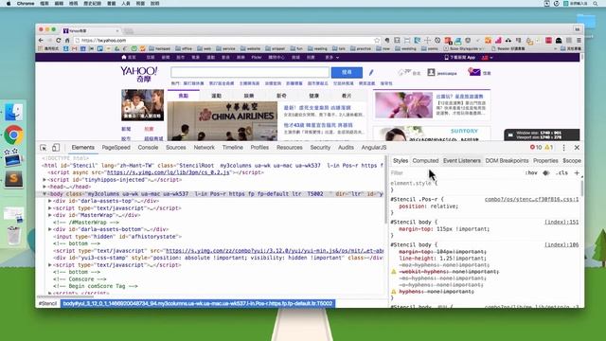Screen dimensions: 606x341
Task: Click the Yahoo search text box
Action: pyautogui.click(x=250, y=72)
